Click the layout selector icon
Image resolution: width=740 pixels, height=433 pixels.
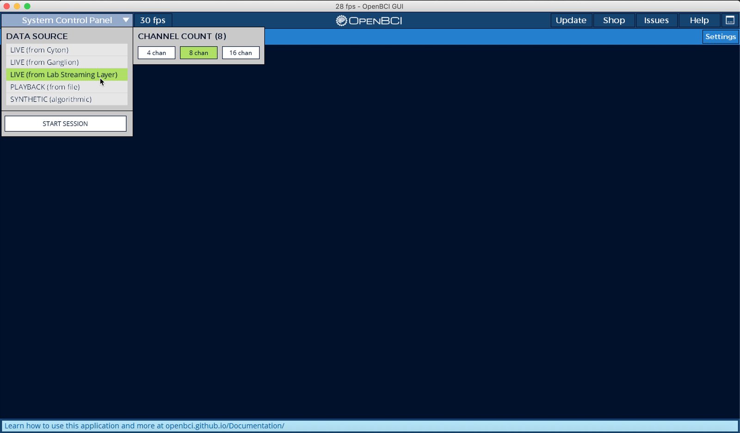(x=730, y=20)
